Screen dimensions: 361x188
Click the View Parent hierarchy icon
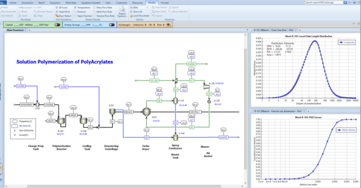153,8
